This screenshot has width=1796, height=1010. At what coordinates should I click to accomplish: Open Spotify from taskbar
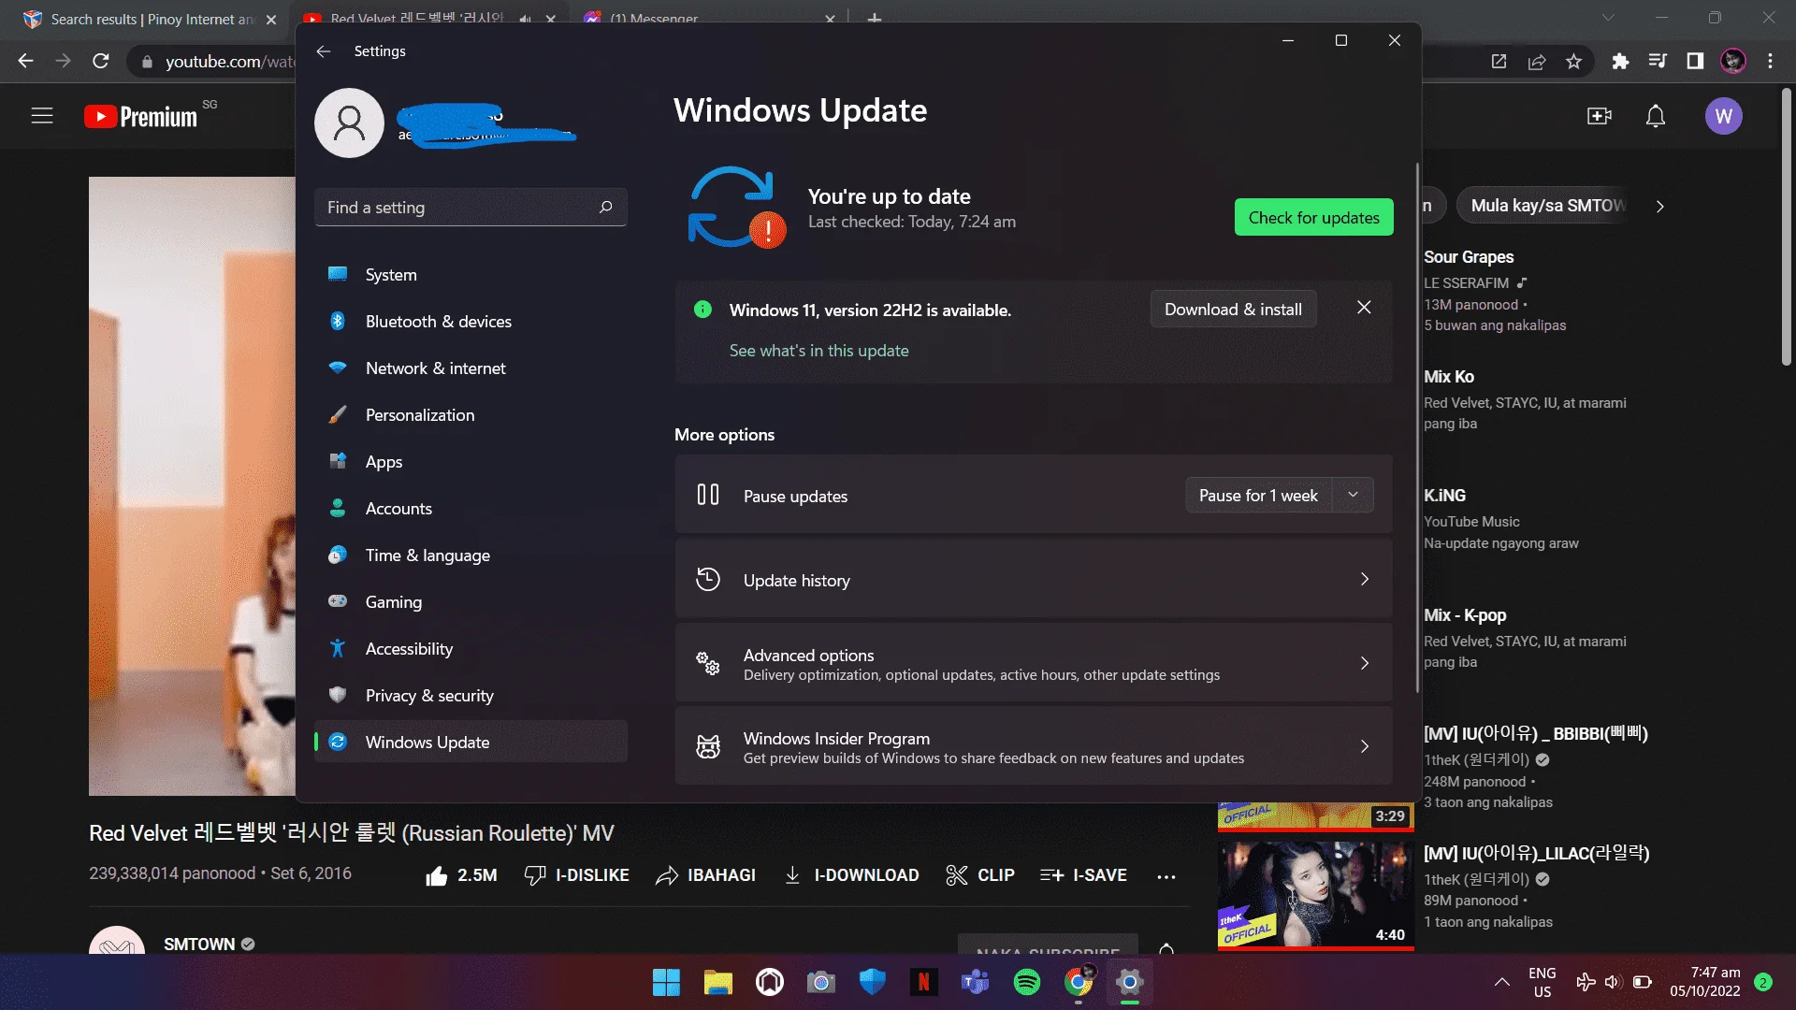click(x=1026, y=982)
